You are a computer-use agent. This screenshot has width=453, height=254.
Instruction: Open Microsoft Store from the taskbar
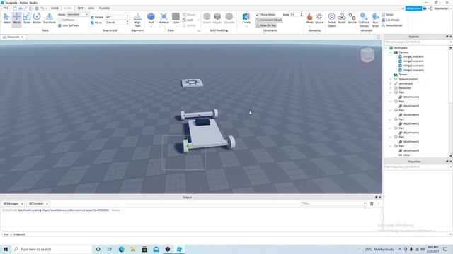[144, 249]
